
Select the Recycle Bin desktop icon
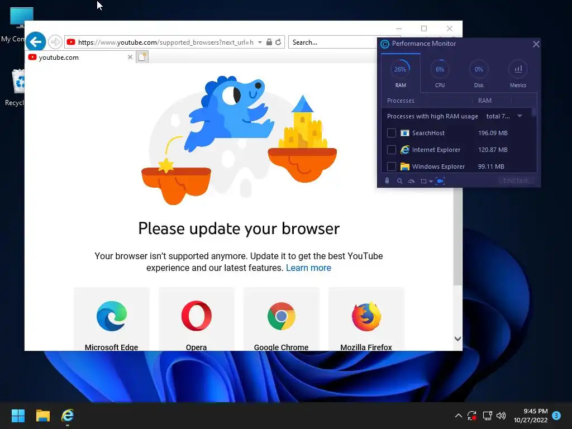click(14, 88)
